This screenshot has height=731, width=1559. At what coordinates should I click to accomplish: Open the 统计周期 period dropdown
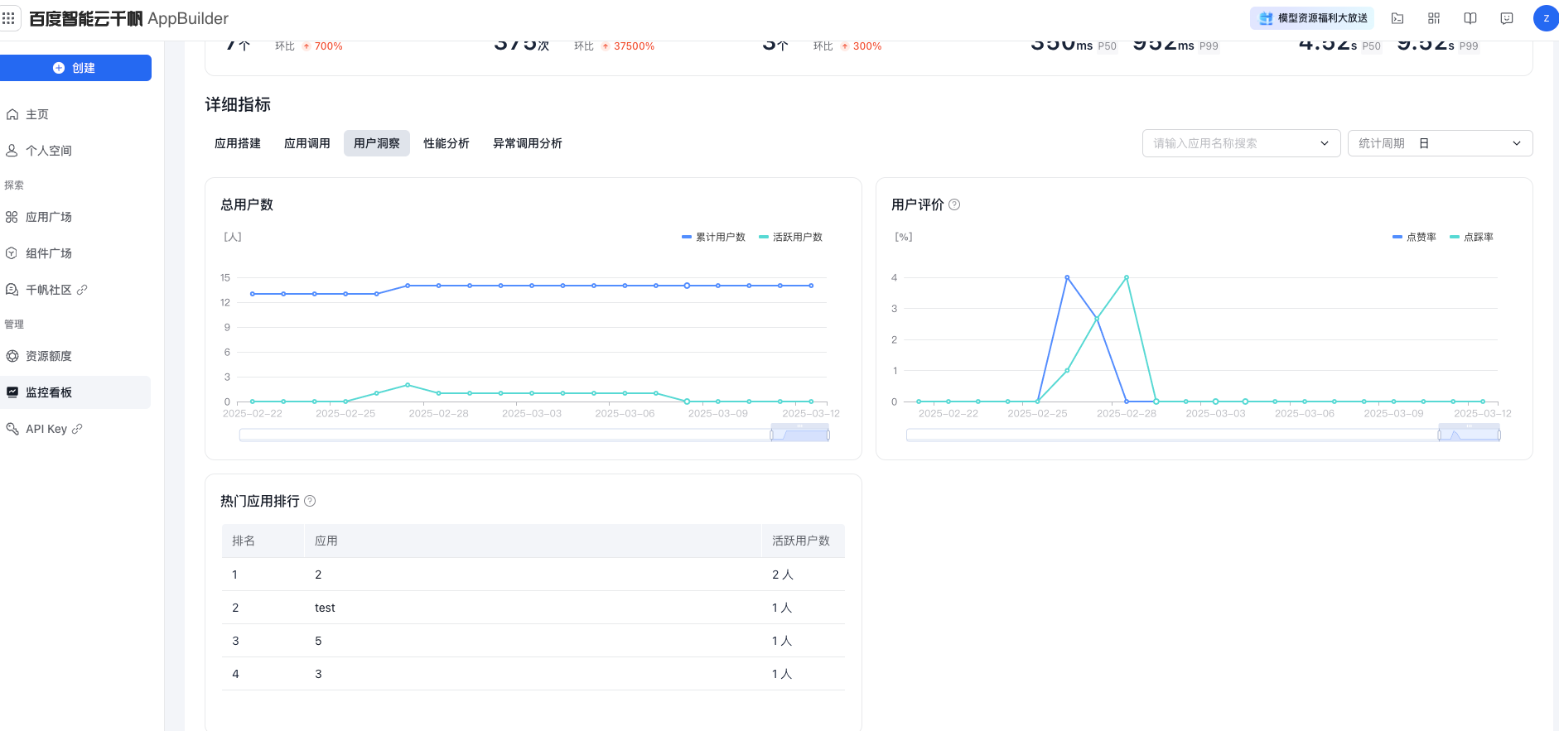tap(1440, 143)
